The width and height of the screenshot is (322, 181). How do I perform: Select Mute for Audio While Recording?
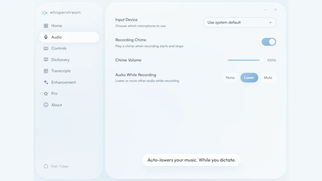(x=268, y=78)
